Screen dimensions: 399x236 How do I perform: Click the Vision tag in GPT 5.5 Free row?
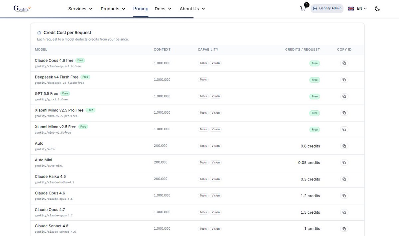215,96
